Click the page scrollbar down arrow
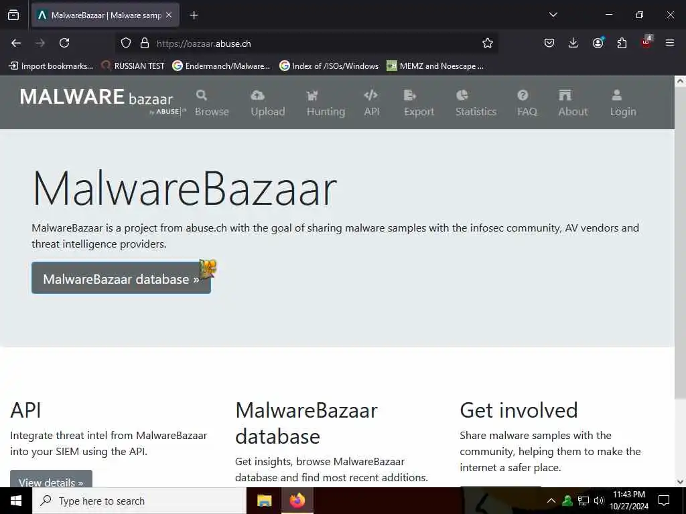The image size is (686, 514). (x=680, y=482)
